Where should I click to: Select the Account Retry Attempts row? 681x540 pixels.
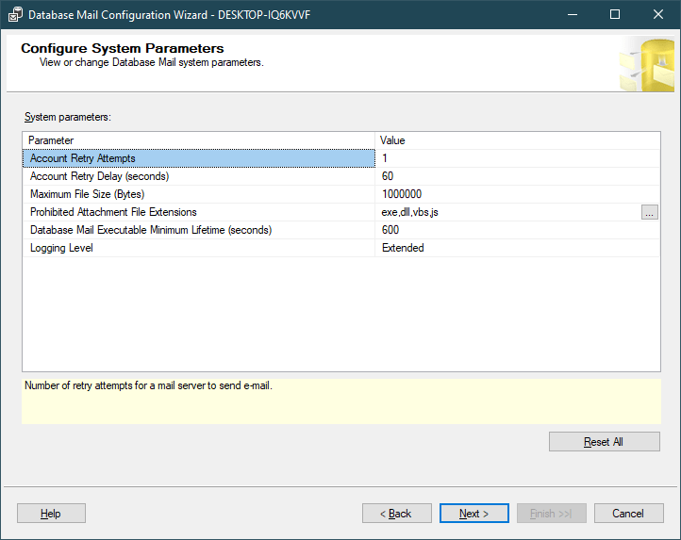(x=199, y=158)
